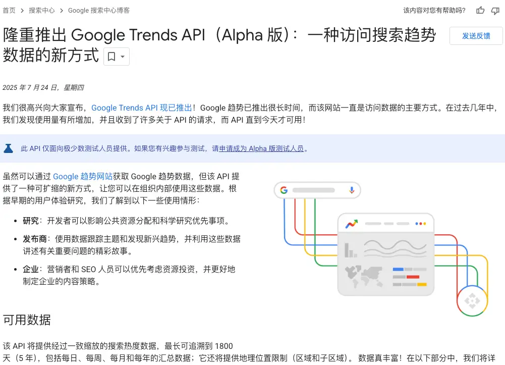Click the 可用数据 heading
The width and height of the screenshot is (505, 365).
click(27, 320)
